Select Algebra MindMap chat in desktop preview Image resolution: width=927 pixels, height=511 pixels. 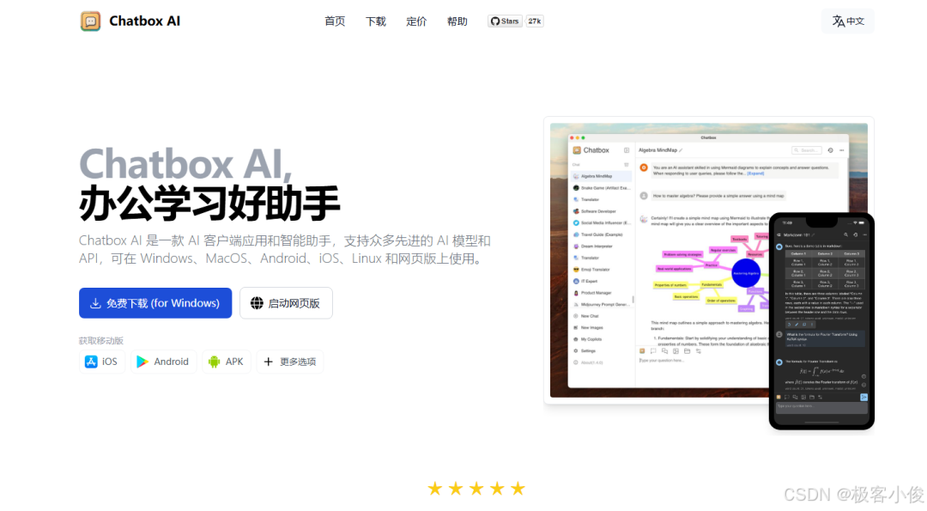[601, 176]
